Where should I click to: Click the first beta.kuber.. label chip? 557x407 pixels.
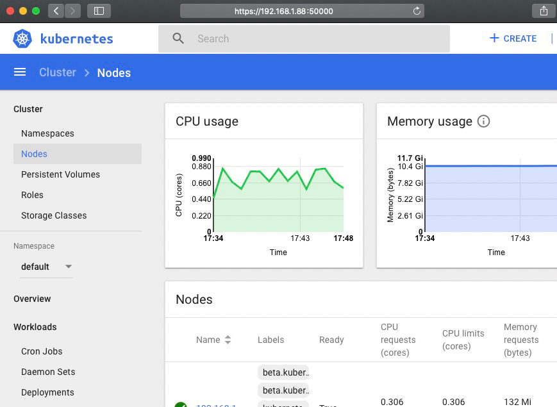(283, 372)
